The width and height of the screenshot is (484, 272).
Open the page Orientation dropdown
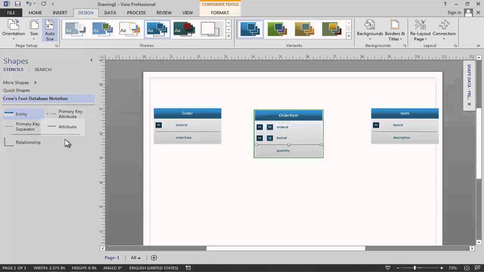coord(14,30)
